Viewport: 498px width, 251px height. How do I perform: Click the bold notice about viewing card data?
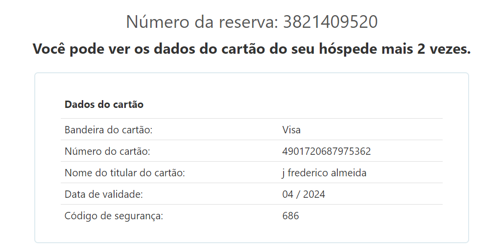click(251, 49)
